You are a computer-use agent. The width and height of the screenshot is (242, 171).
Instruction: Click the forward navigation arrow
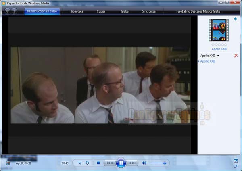coord(14,10)
